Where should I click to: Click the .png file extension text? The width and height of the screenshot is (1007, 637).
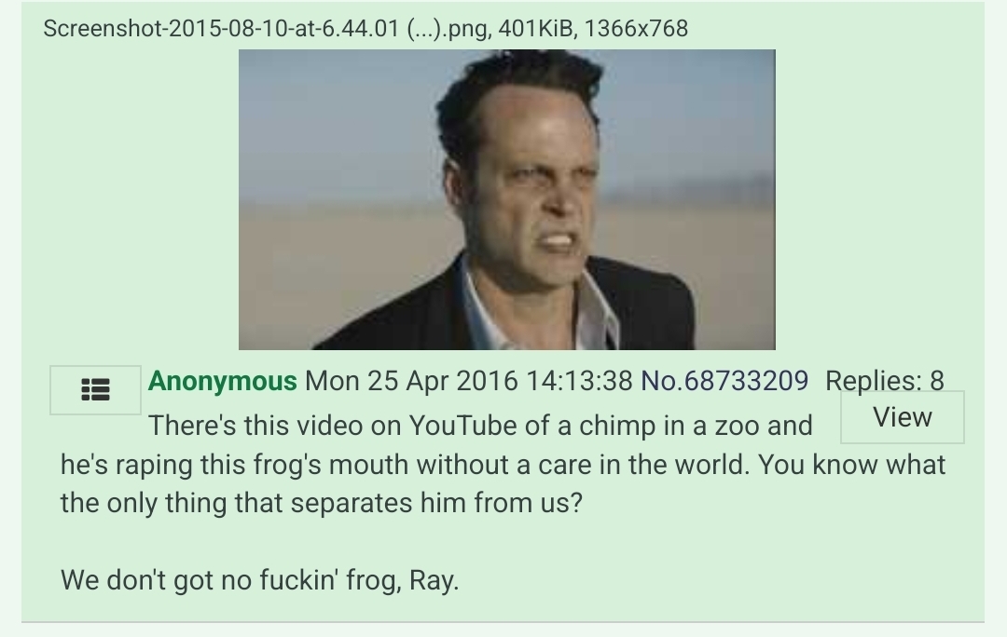[467, 28]
